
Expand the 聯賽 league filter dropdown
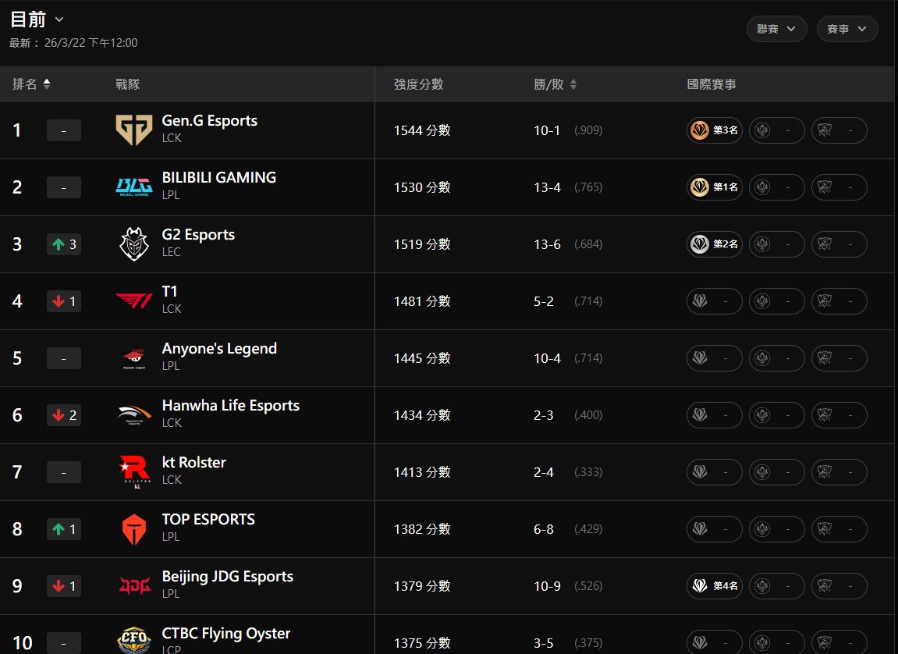pyautogui.click(x=776, y=29)
